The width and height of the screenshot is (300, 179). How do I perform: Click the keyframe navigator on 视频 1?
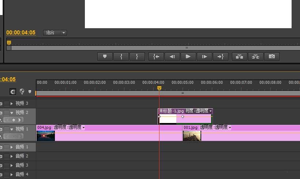pos(14,136)
